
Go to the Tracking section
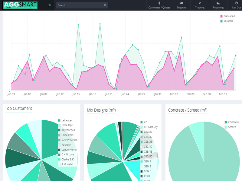tap(200, 5)
